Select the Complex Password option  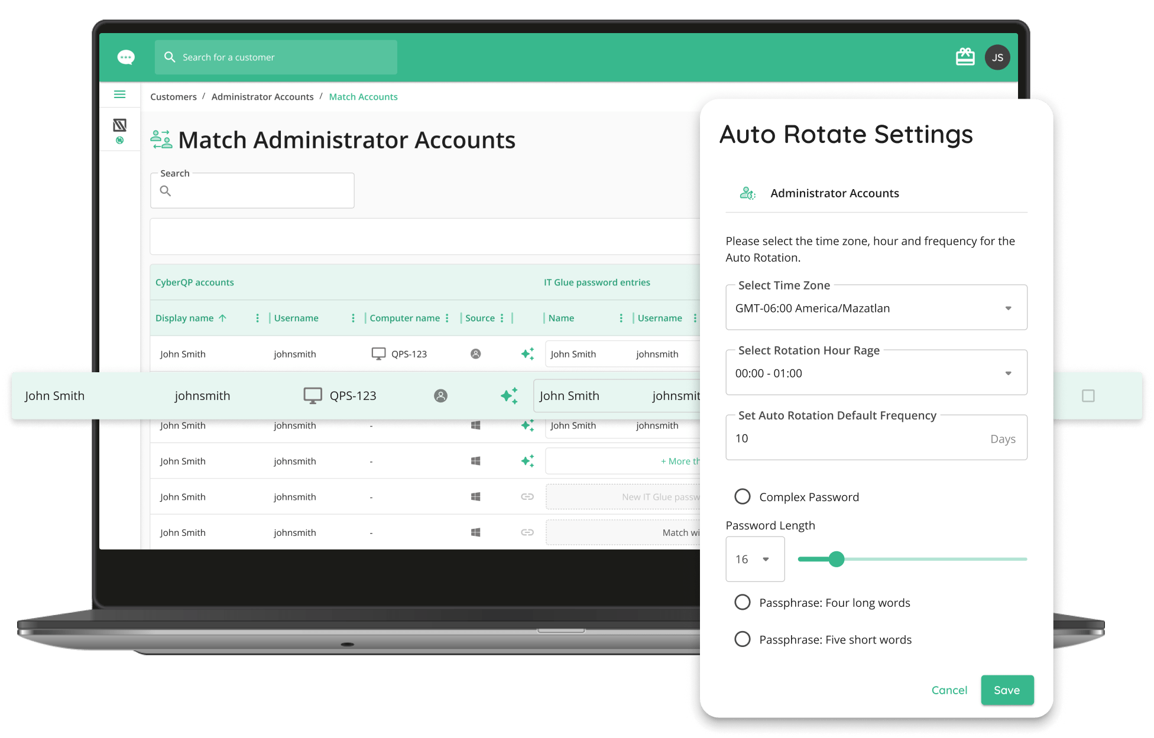click(743, 496)
